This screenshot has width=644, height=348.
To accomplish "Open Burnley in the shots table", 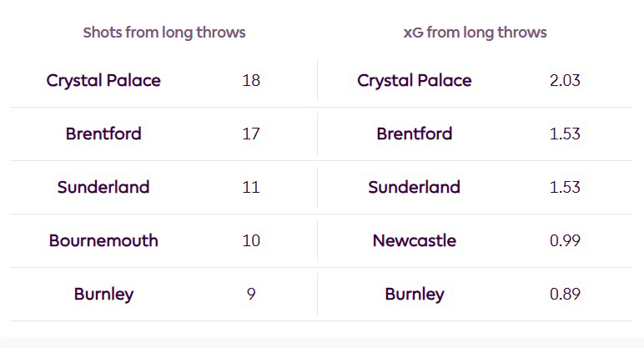I will tap(103, 294).
